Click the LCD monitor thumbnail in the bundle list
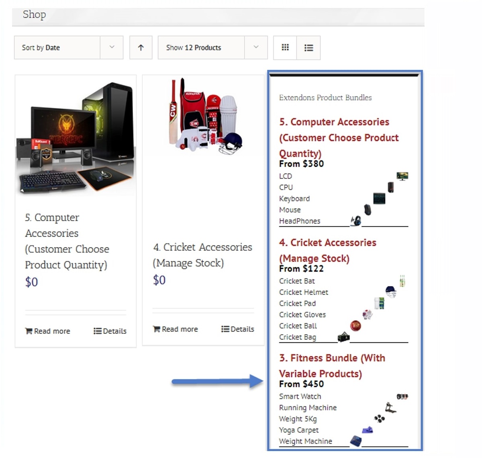Viewport: 482px width, 458px height. [x=402, y=176]
